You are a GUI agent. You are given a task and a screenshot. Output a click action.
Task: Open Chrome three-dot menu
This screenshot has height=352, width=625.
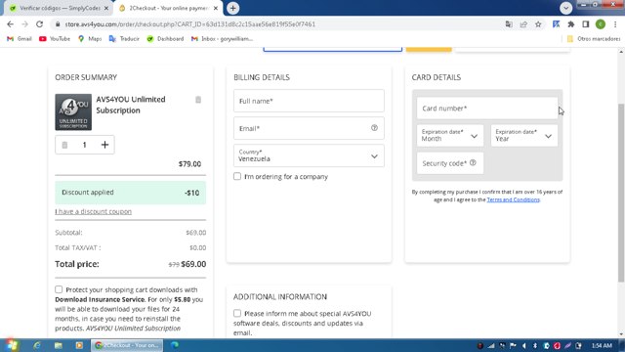[615, 24]
